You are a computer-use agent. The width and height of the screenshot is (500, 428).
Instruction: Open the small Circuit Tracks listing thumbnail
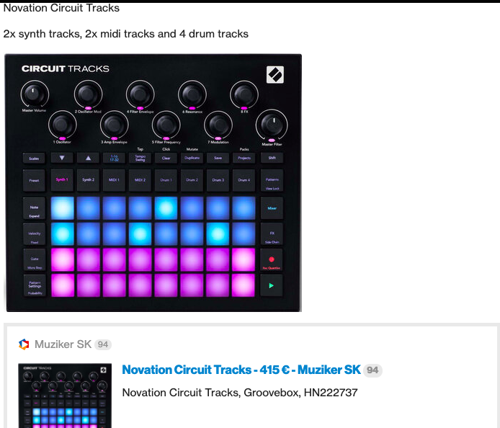65,396
